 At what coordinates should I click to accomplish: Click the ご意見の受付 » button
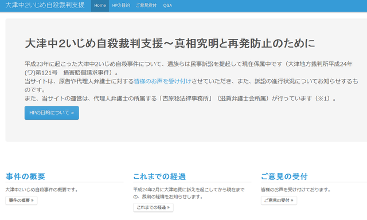(x=279, y=201)
